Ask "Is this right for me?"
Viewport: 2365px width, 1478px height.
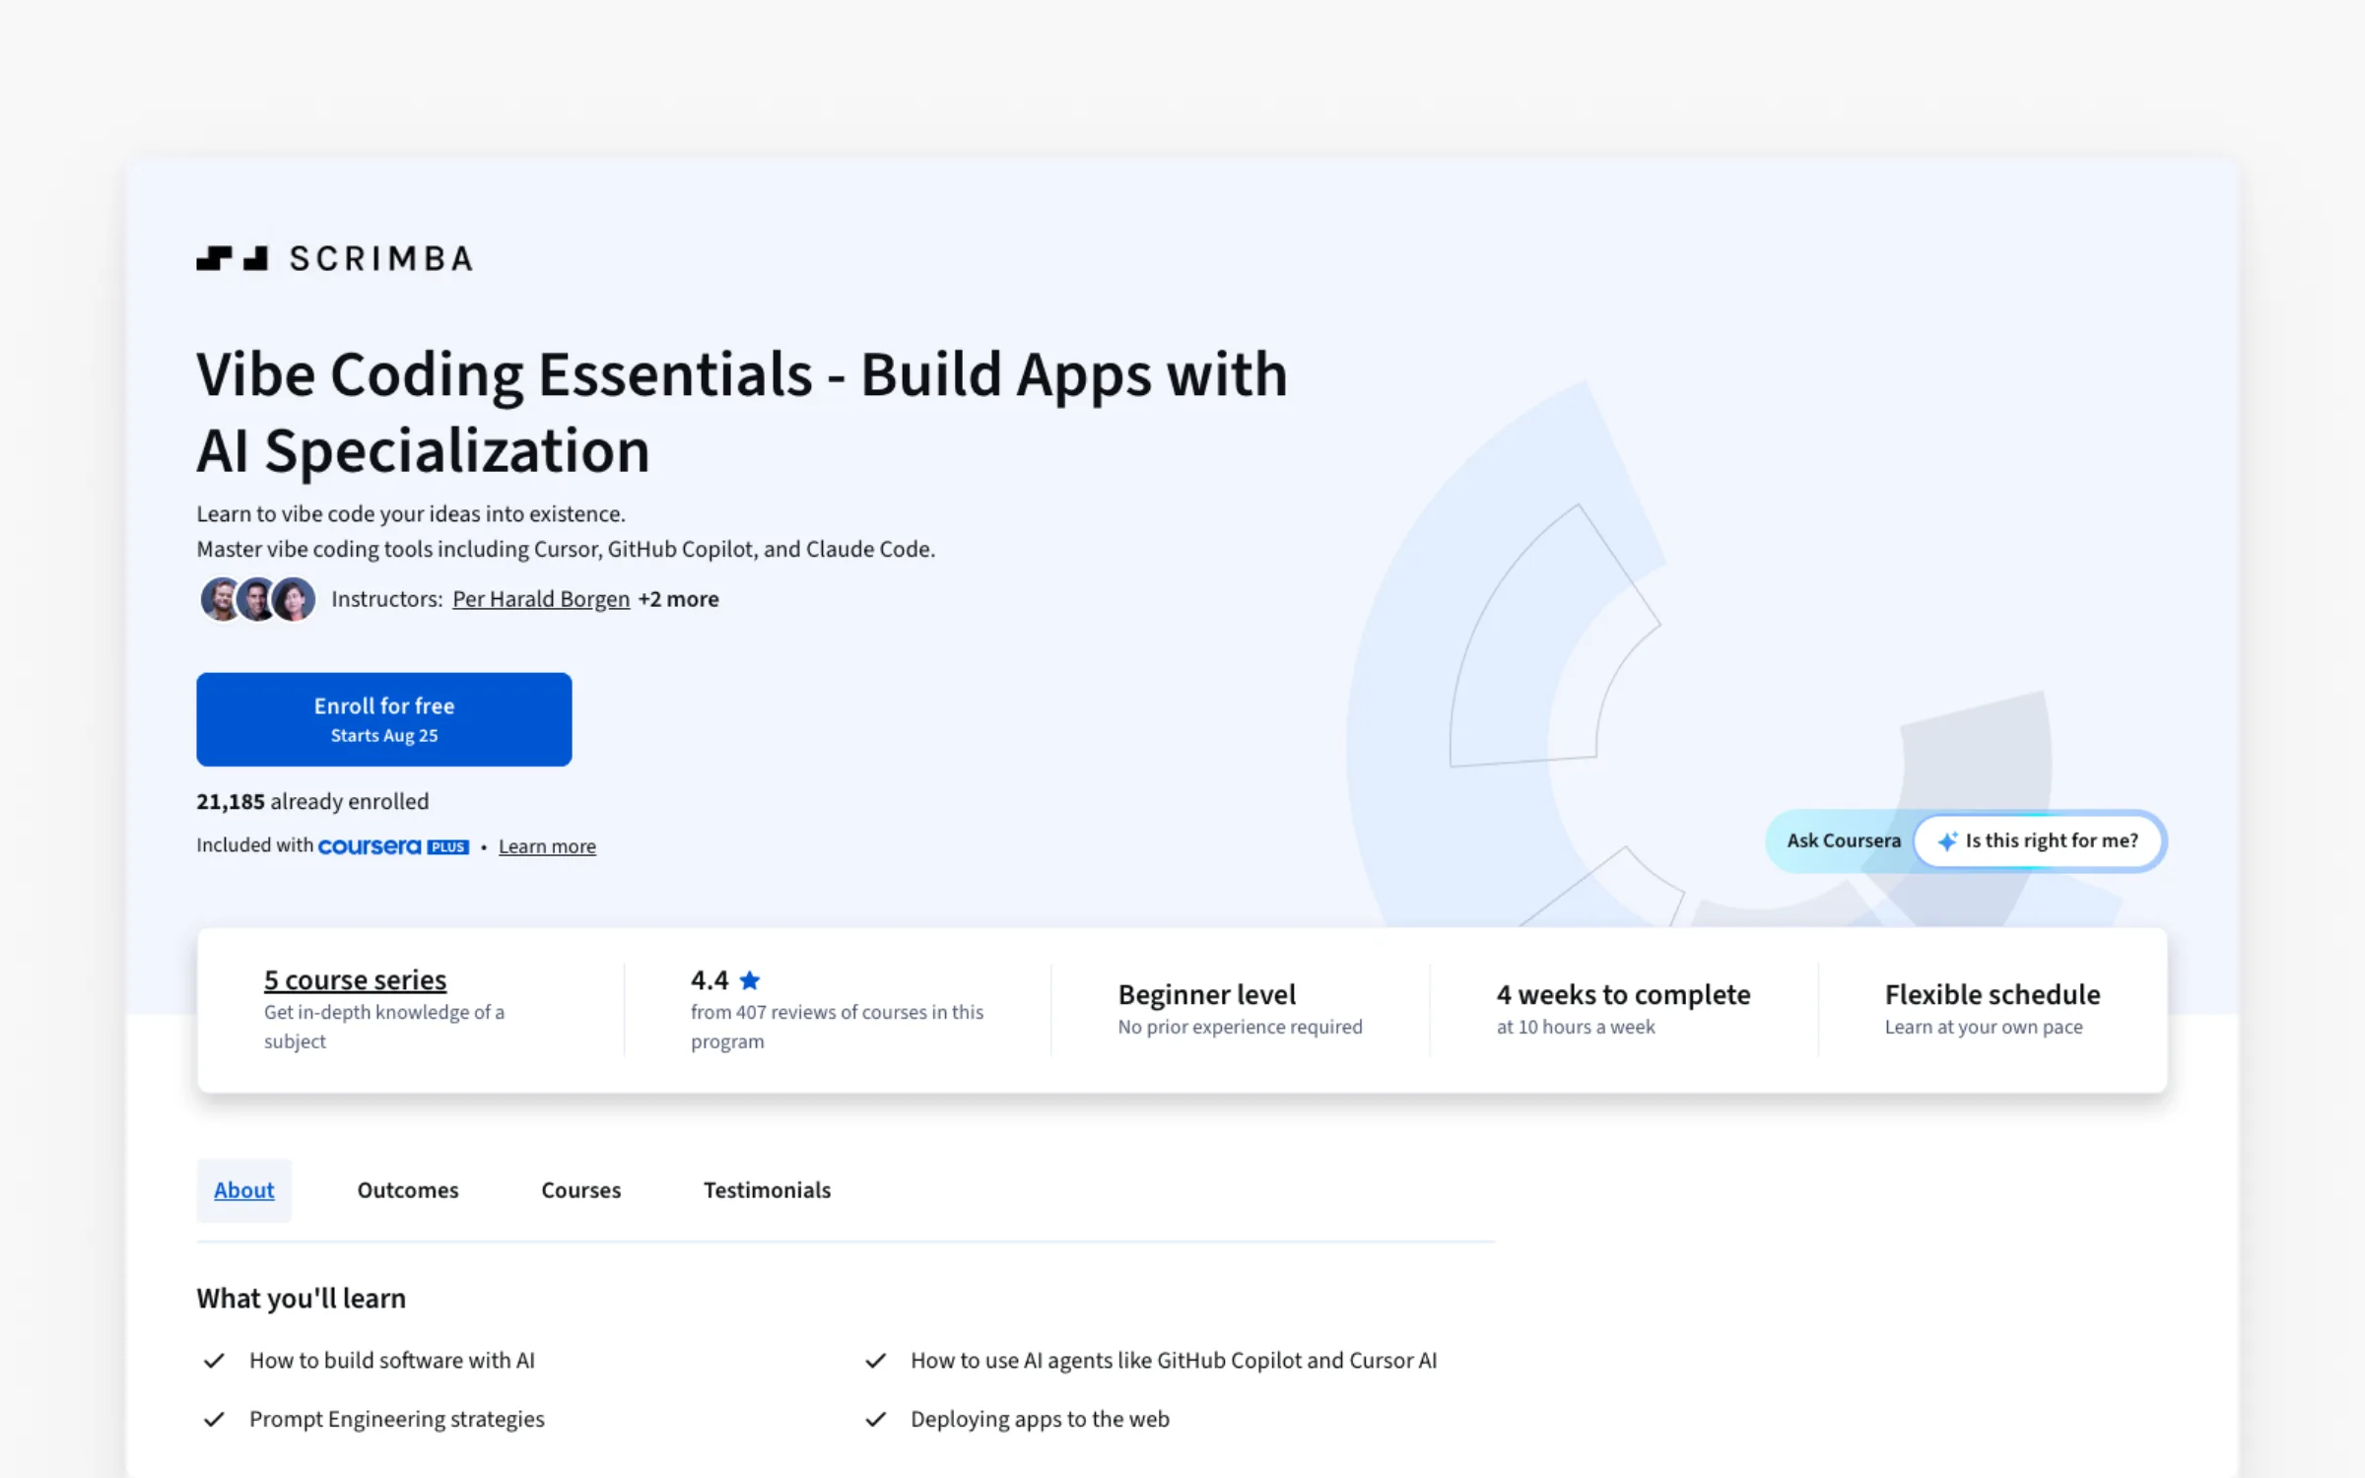point(2038,840)
